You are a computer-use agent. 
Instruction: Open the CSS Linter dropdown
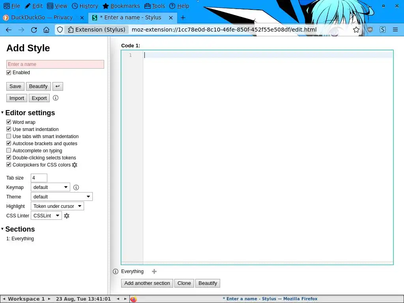[x=46, y=216]
